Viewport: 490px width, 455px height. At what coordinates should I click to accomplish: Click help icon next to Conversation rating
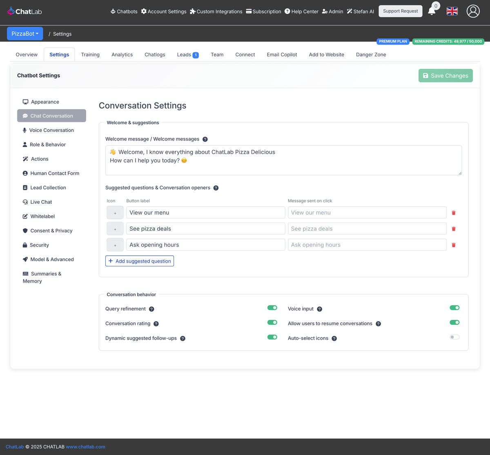pyautogui.click(x=156, y=324)
